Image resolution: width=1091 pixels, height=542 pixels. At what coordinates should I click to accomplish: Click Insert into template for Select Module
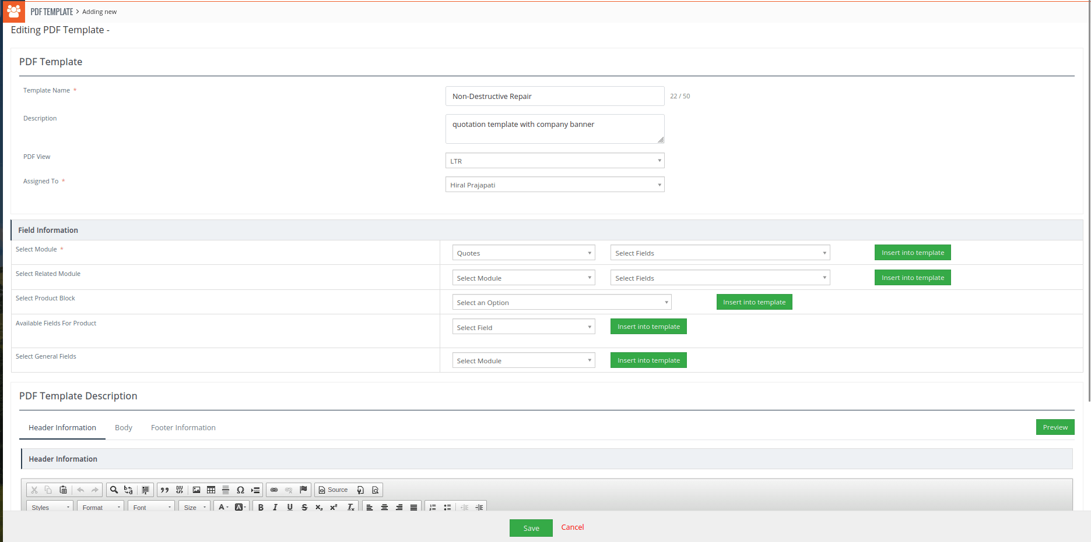pos(913,253)
